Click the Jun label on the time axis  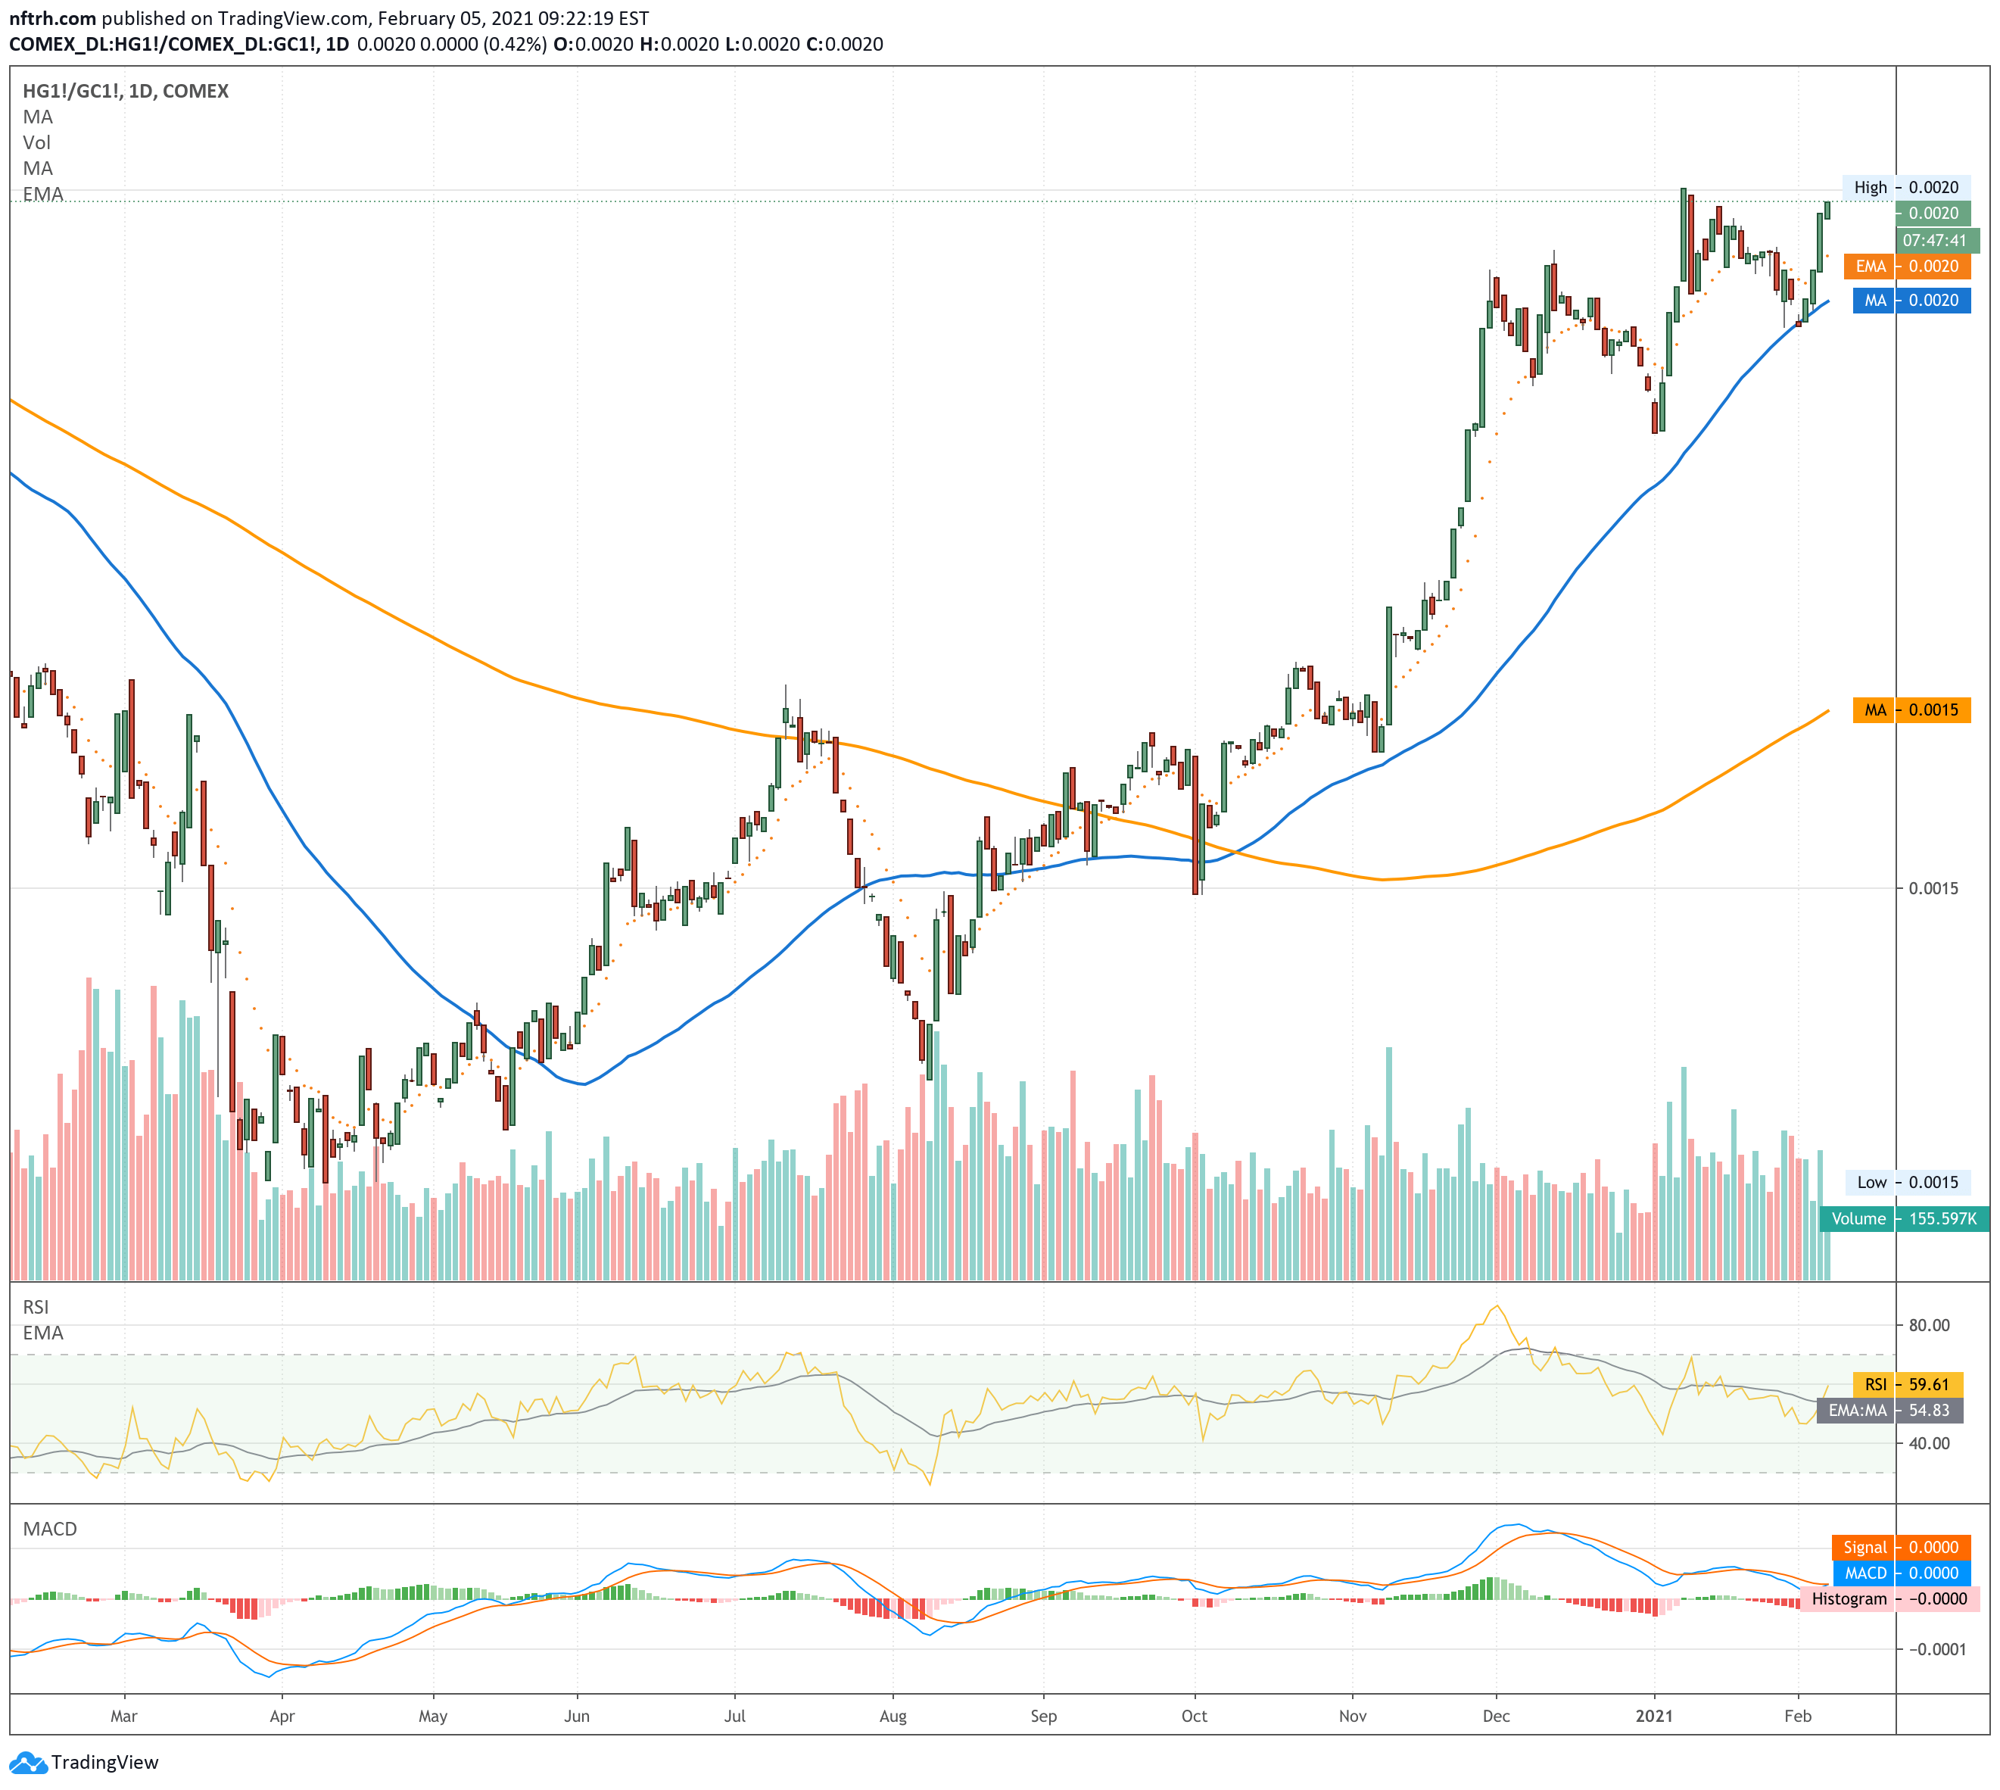(x=577, y=1717)
